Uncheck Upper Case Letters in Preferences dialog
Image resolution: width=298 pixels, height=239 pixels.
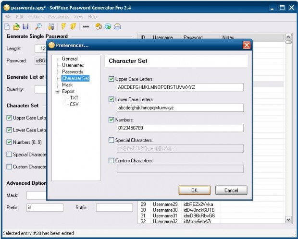[x=111, y=79]
